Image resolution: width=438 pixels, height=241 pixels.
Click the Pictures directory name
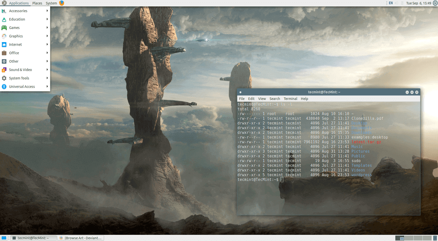[360, 151]
